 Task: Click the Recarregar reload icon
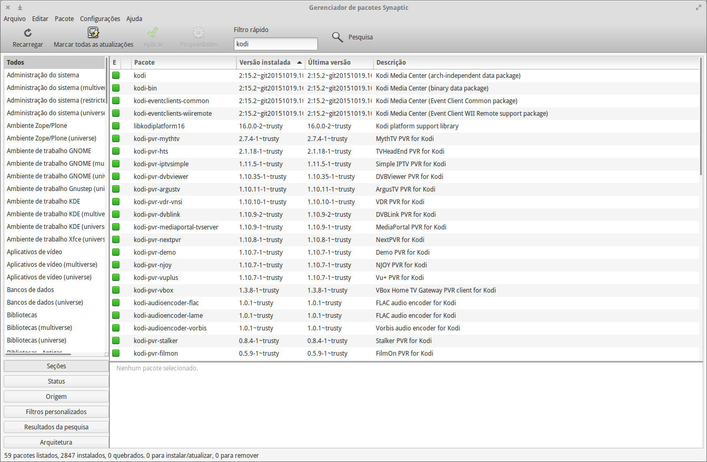[28, 33]
